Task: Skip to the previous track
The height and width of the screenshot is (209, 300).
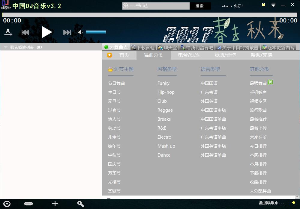Action: (x=25, y=32)
